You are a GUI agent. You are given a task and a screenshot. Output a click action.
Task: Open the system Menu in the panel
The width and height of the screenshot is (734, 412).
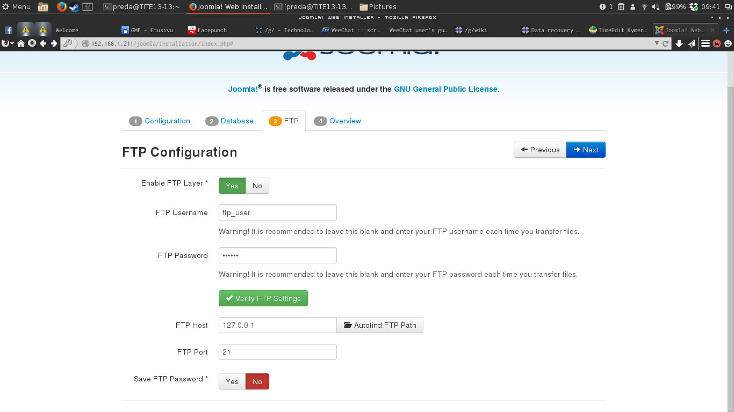(17, 7)
